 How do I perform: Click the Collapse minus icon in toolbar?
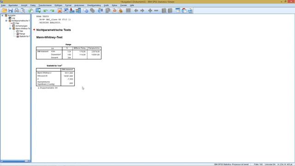point(156,11)
